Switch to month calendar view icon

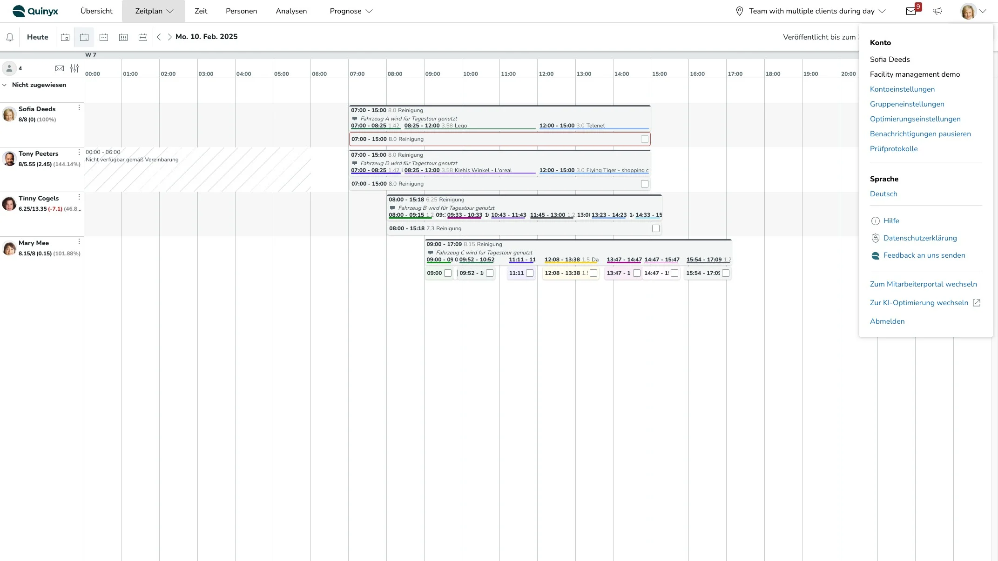coord(123,37)
